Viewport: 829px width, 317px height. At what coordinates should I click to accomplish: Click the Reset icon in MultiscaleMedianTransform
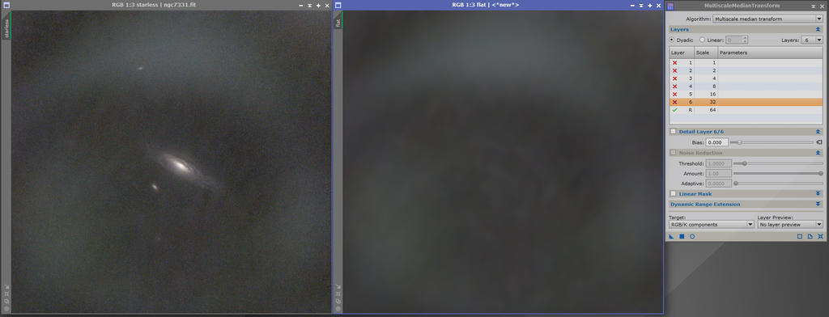(820, 236)
